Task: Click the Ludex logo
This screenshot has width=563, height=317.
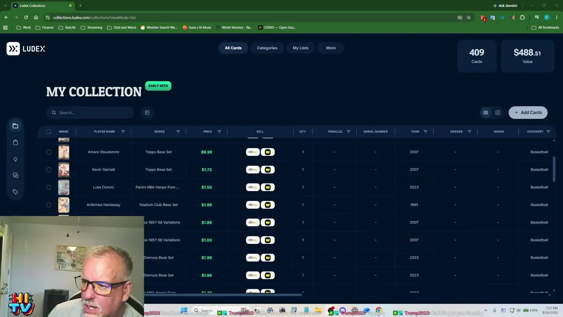Action: (26, 48)
